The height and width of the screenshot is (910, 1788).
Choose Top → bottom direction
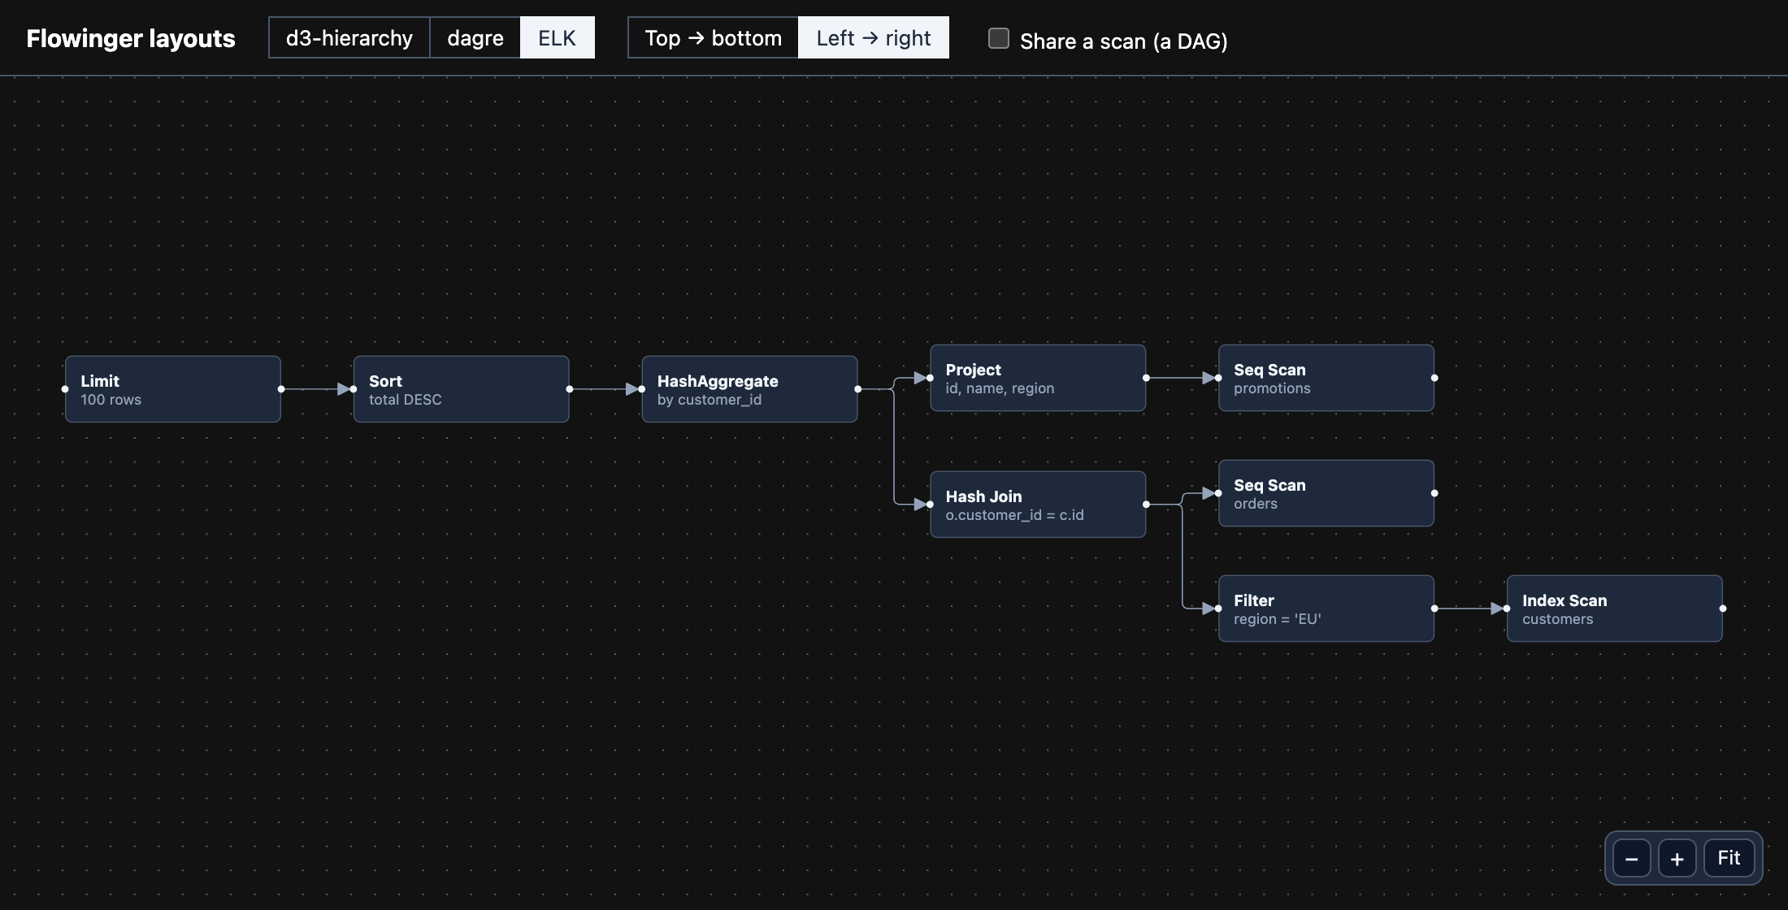[714, 37]
